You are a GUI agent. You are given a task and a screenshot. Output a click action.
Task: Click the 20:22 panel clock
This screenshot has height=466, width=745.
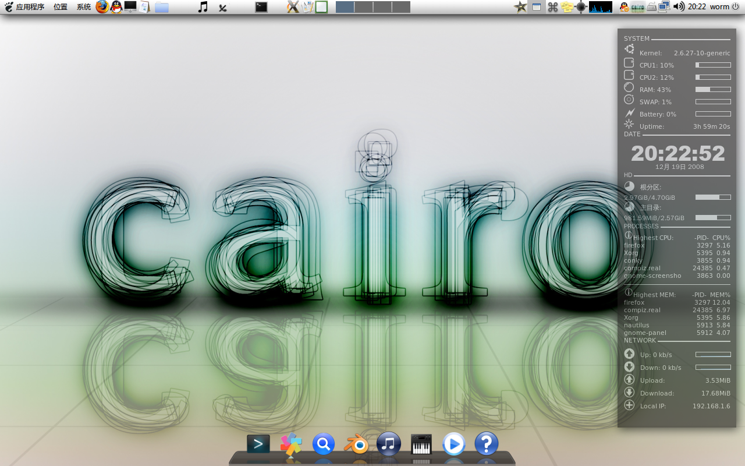pos(697,7)
